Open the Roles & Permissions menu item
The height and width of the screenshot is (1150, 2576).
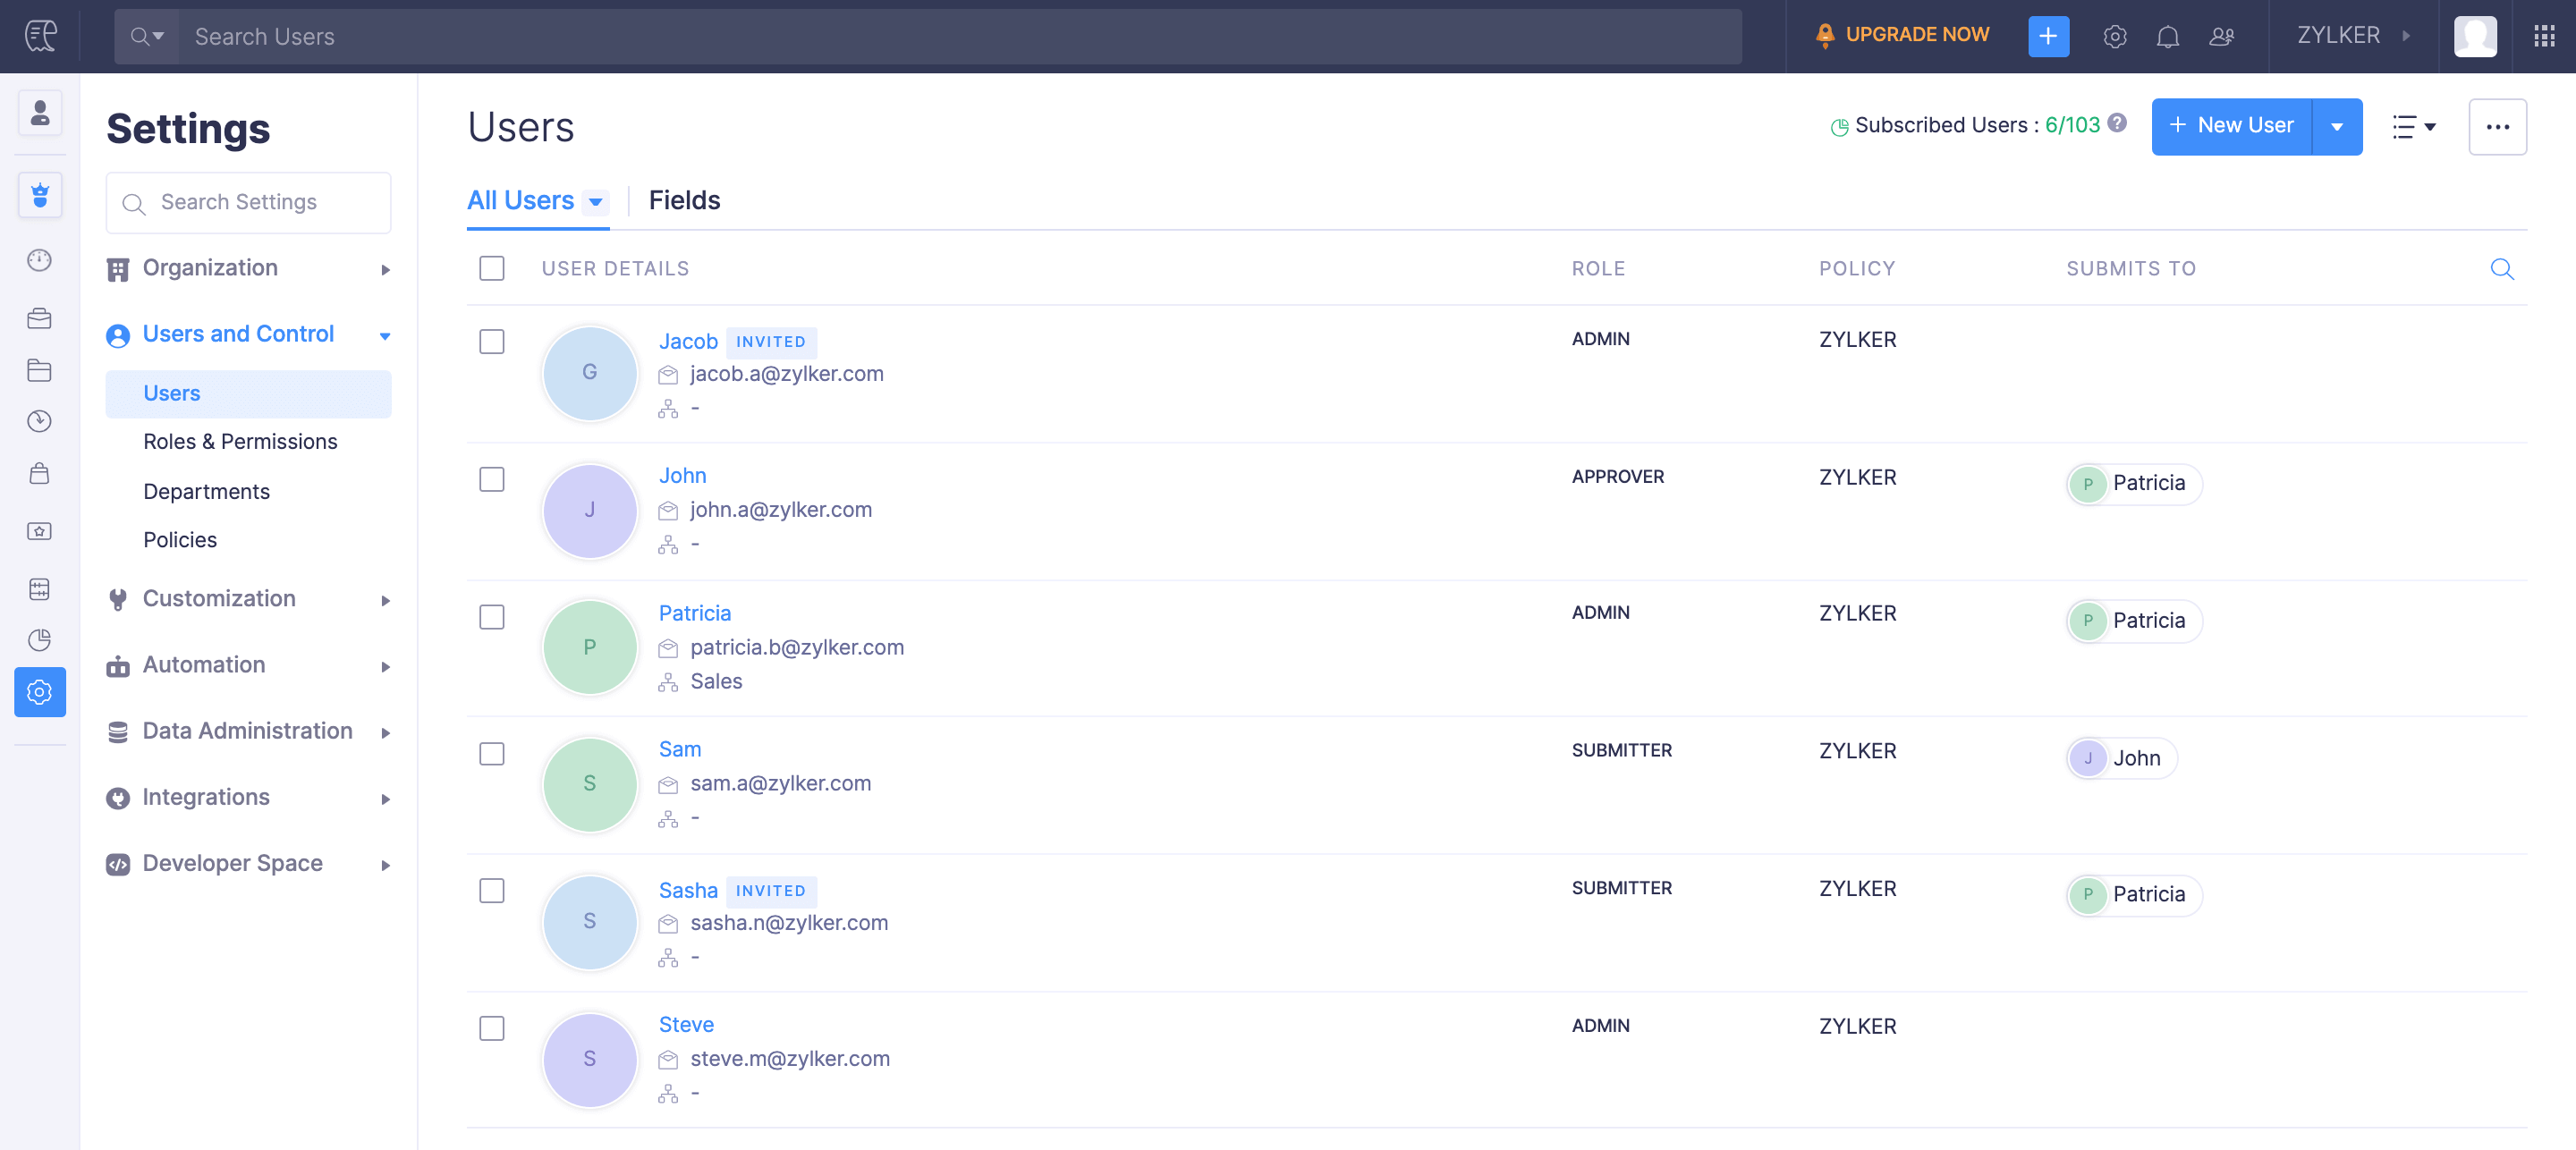coord(239,441)
